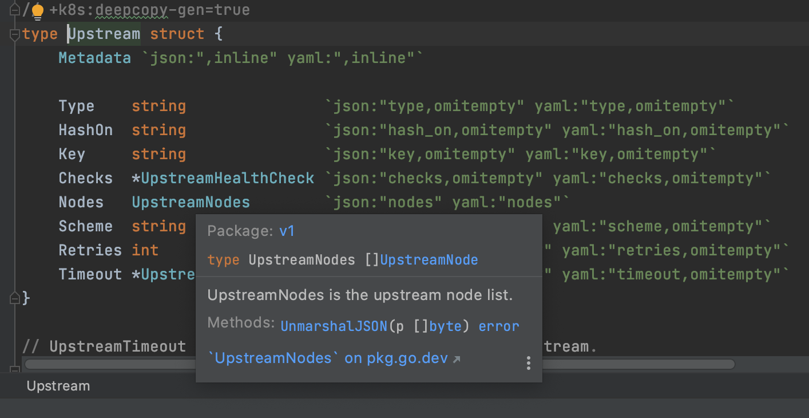Click the Type field name
This screenshot has height=418, width=809.
tap(77, 107)
